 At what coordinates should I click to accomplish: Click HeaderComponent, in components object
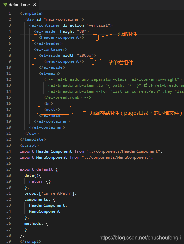click(x=48, y=205)
